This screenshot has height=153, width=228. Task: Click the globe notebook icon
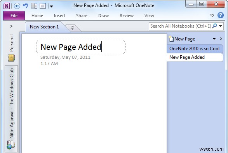pos(11,145)
